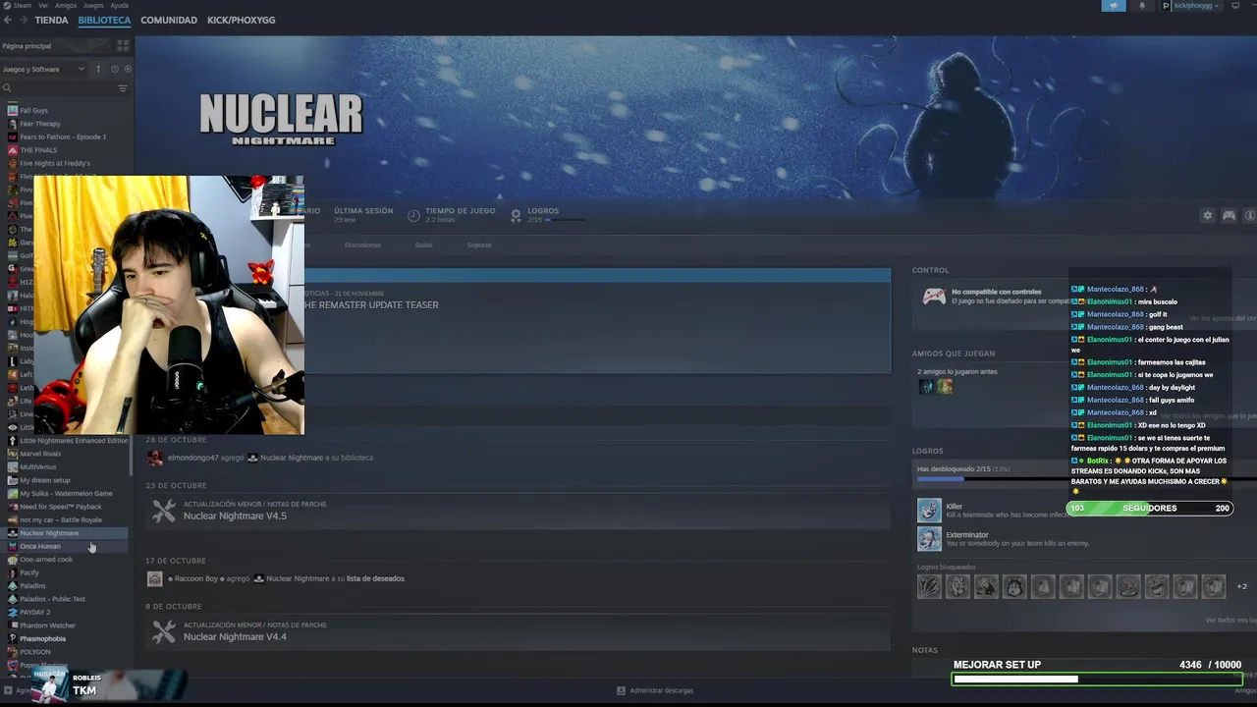Screen dimensions: 1257x707
Task: Open the Discusiones game tab
Action: 362,245
